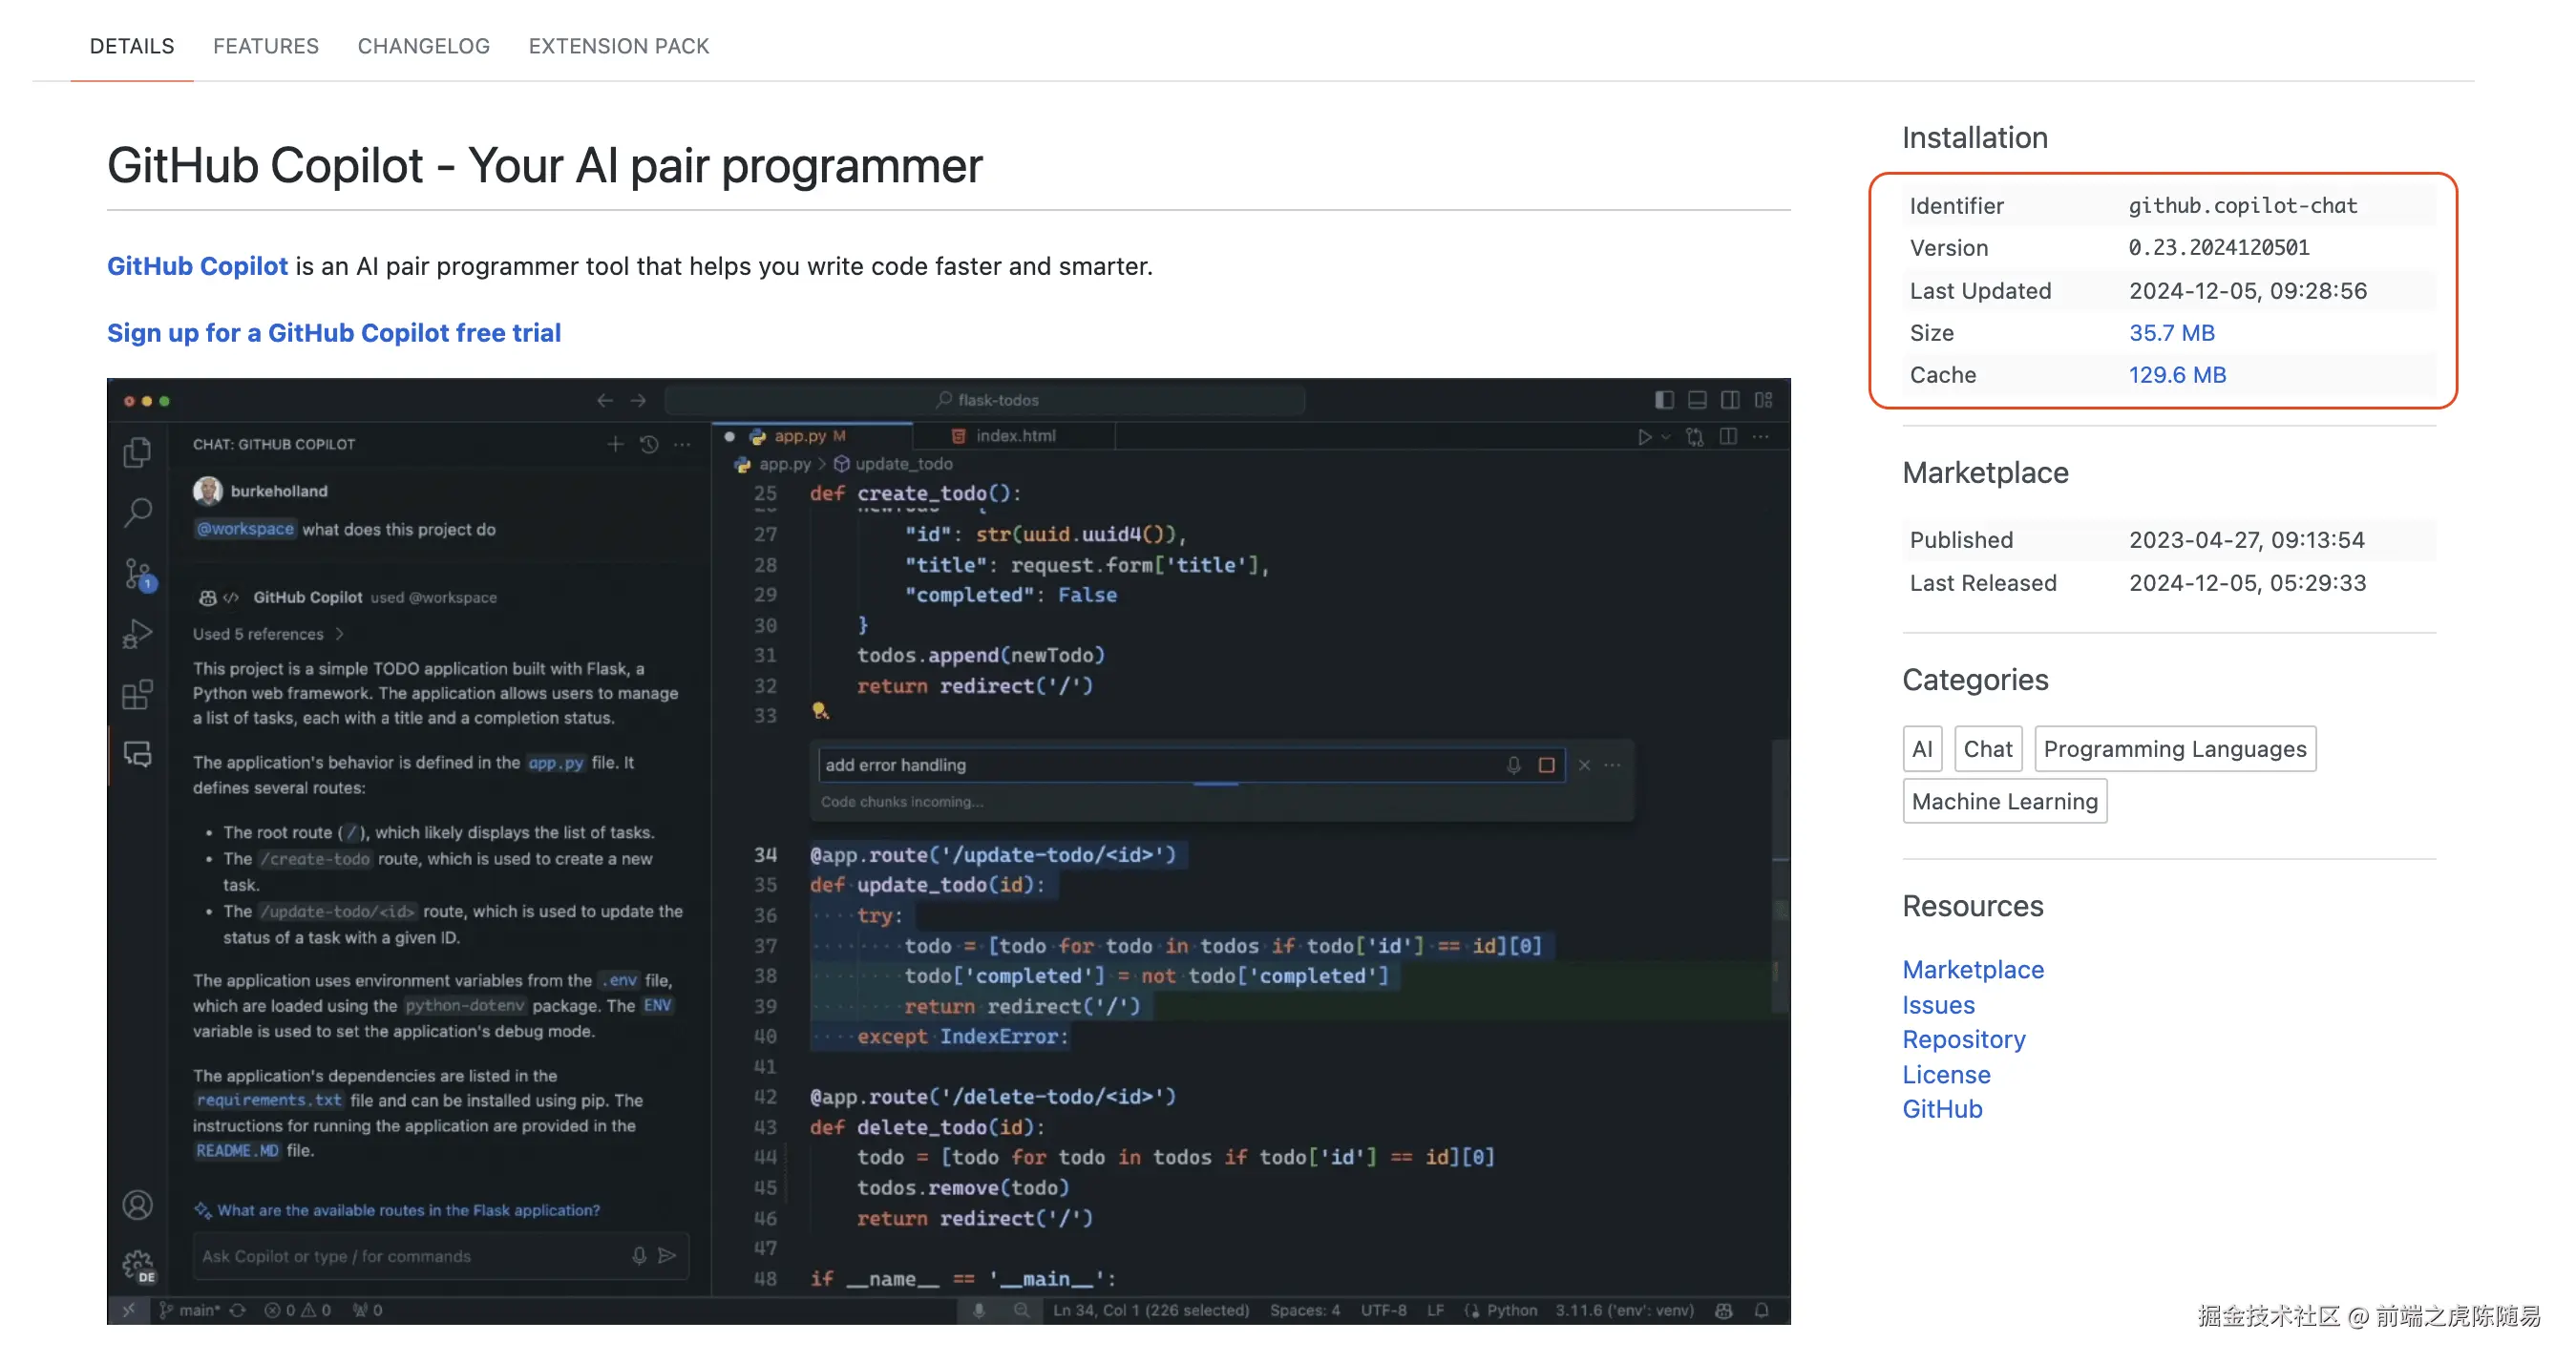Toggle the bottom panel layout icon
Screen dimensions: 2576x1363
tap(1697, 400)
